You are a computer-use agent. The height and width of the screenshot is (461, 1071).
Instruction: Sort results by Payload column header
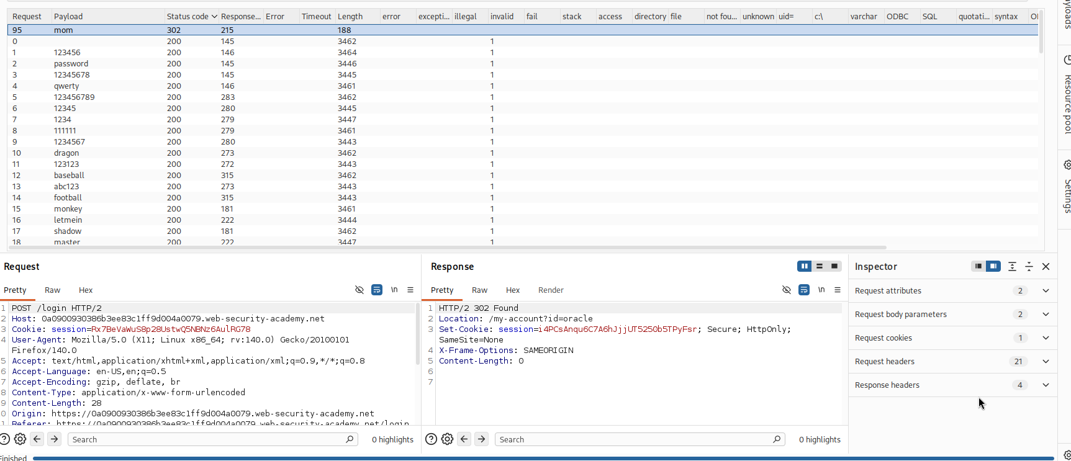coord(107,16)
